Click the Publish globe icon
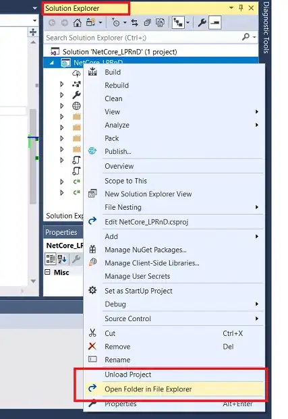 coord(92,151)
